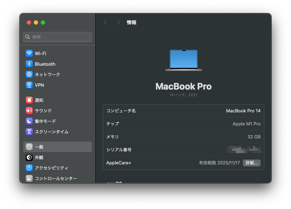Open the Wi-Fi settings icon
The width and height of the screenshot is (291, 209).
(29, 53)
